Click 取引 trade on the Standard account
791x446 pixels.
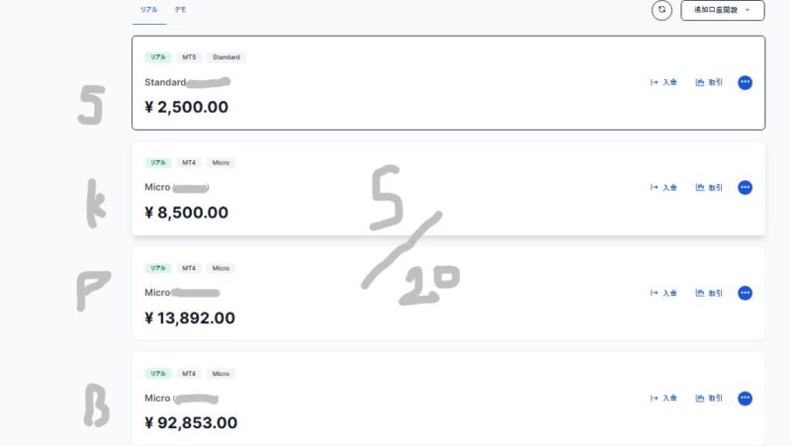709,82
